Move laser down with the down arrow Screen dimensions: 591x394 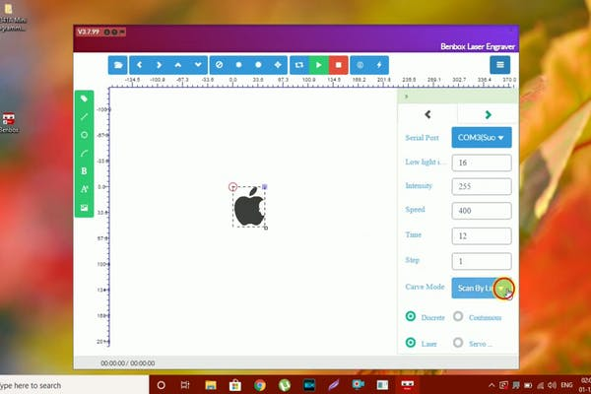point(198,65)
